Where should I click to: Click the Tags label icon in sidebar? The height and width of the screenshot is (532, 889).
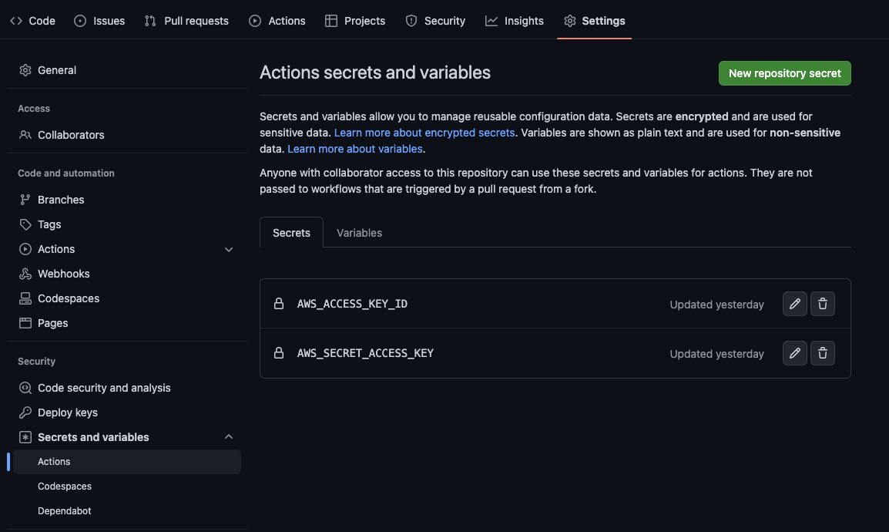(24, 224)
